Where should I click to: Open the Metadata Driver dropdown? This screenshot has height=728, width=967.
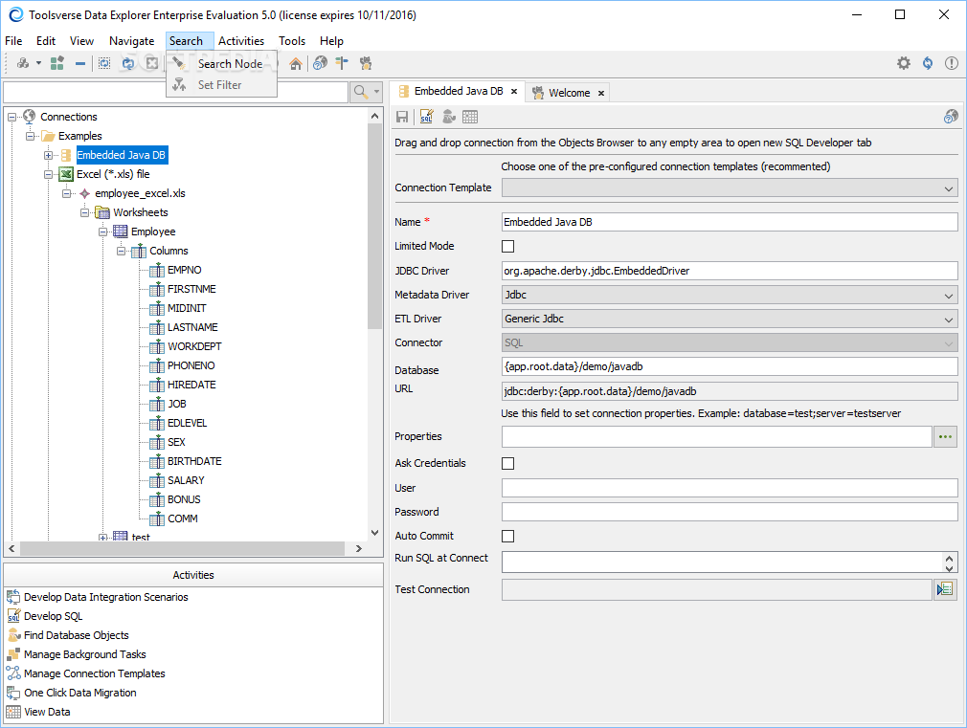point(730,296)
